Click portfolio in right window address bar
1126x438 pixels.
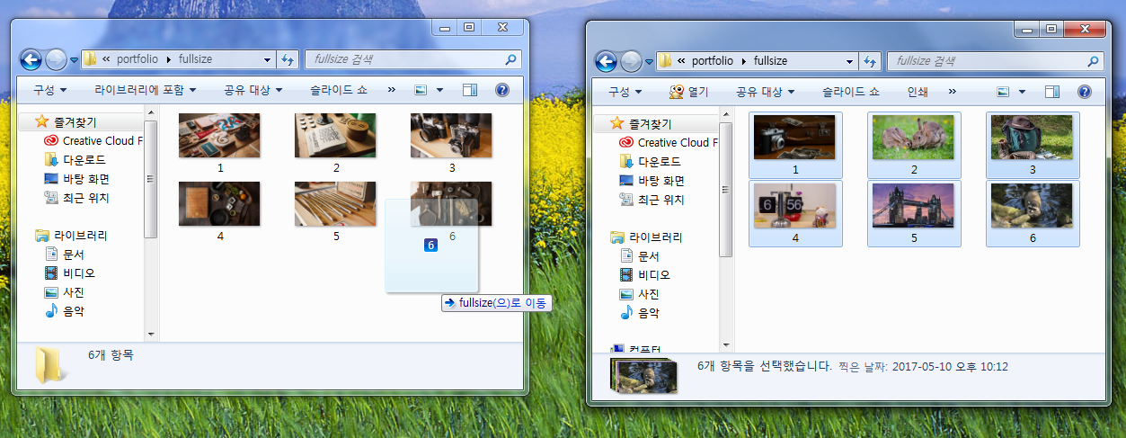tap(712, 61)
